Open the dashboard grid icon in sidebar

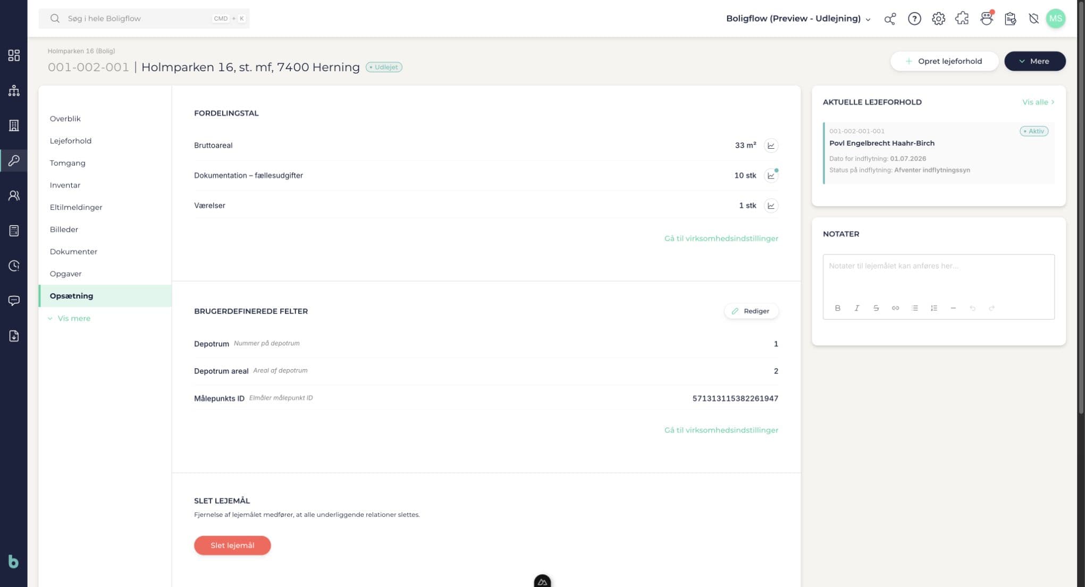pos(14,55)
